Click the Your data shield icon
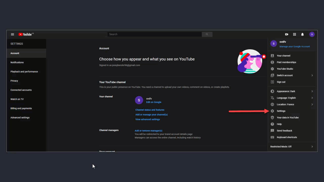Screen dimensions: 324x182 [272, 118]
